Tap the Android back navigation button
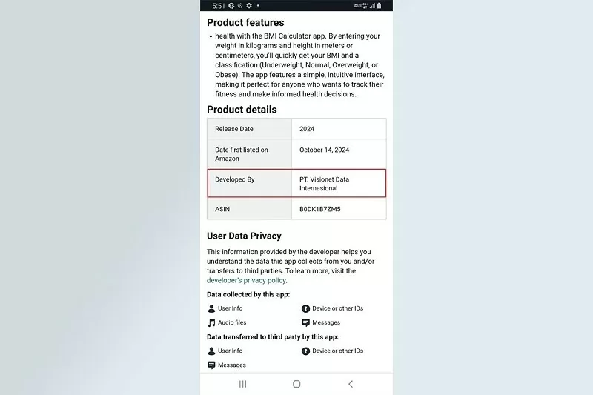 point(351,384)
